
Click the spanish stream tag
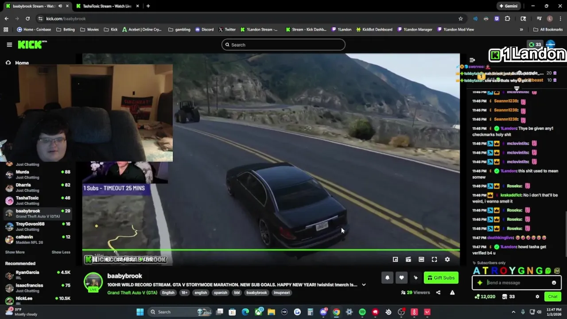[x=220, y=293]
